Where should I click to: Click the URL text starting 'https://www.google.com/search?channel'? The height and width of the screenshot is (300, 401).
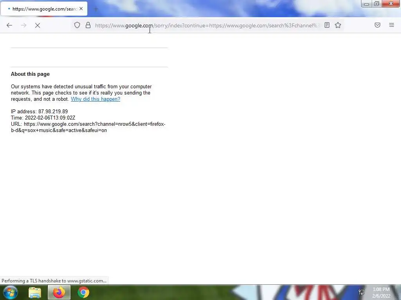[x=88, y=127]
